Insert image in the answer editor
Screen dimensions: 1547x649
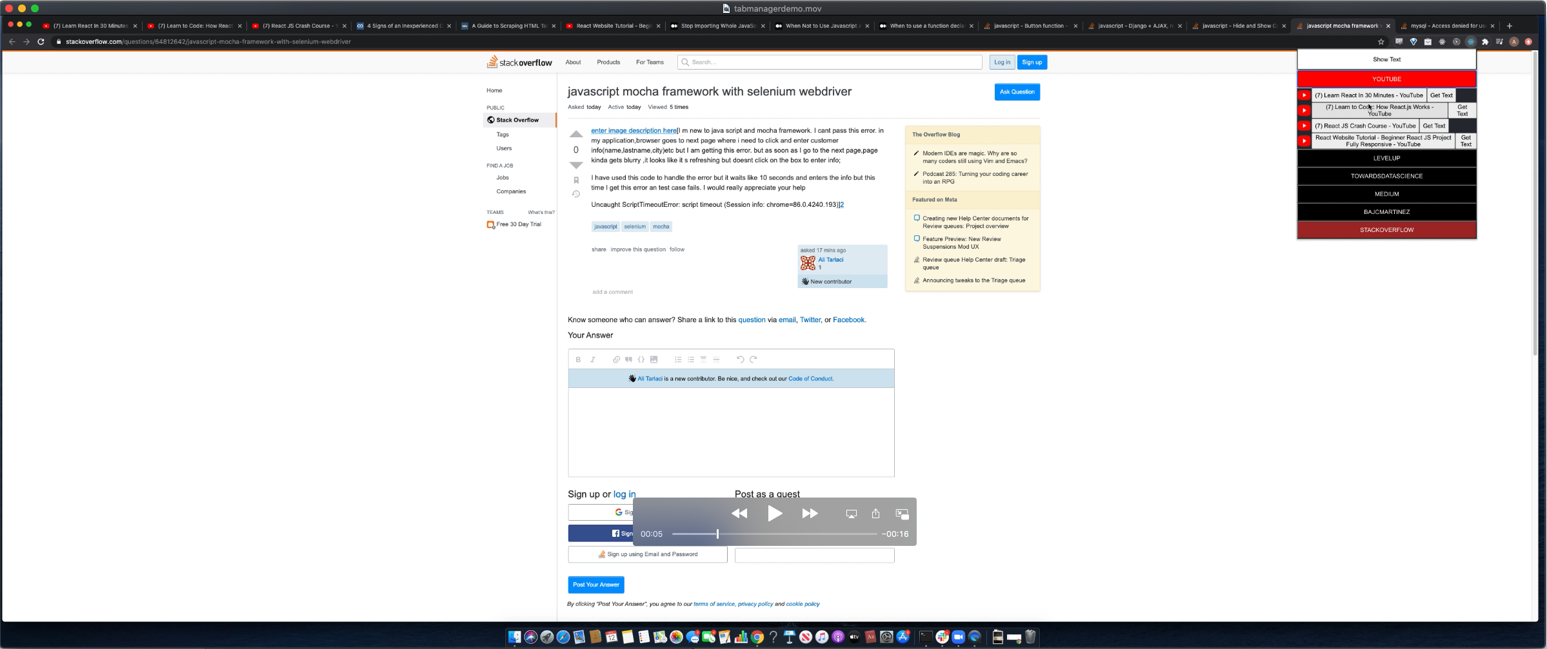pos(654,360)
